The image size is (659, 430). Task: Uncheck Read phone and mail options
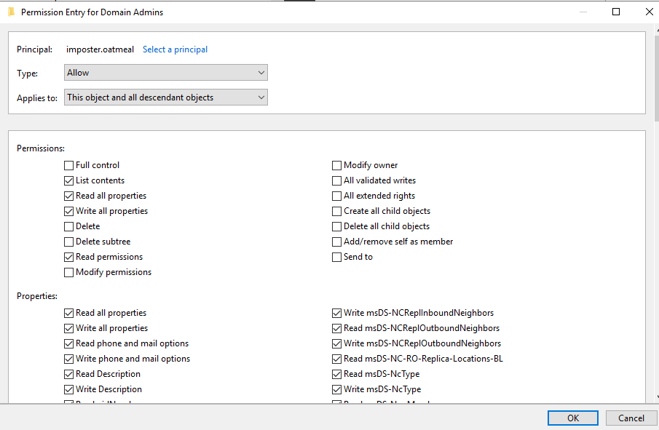[69, 343]
